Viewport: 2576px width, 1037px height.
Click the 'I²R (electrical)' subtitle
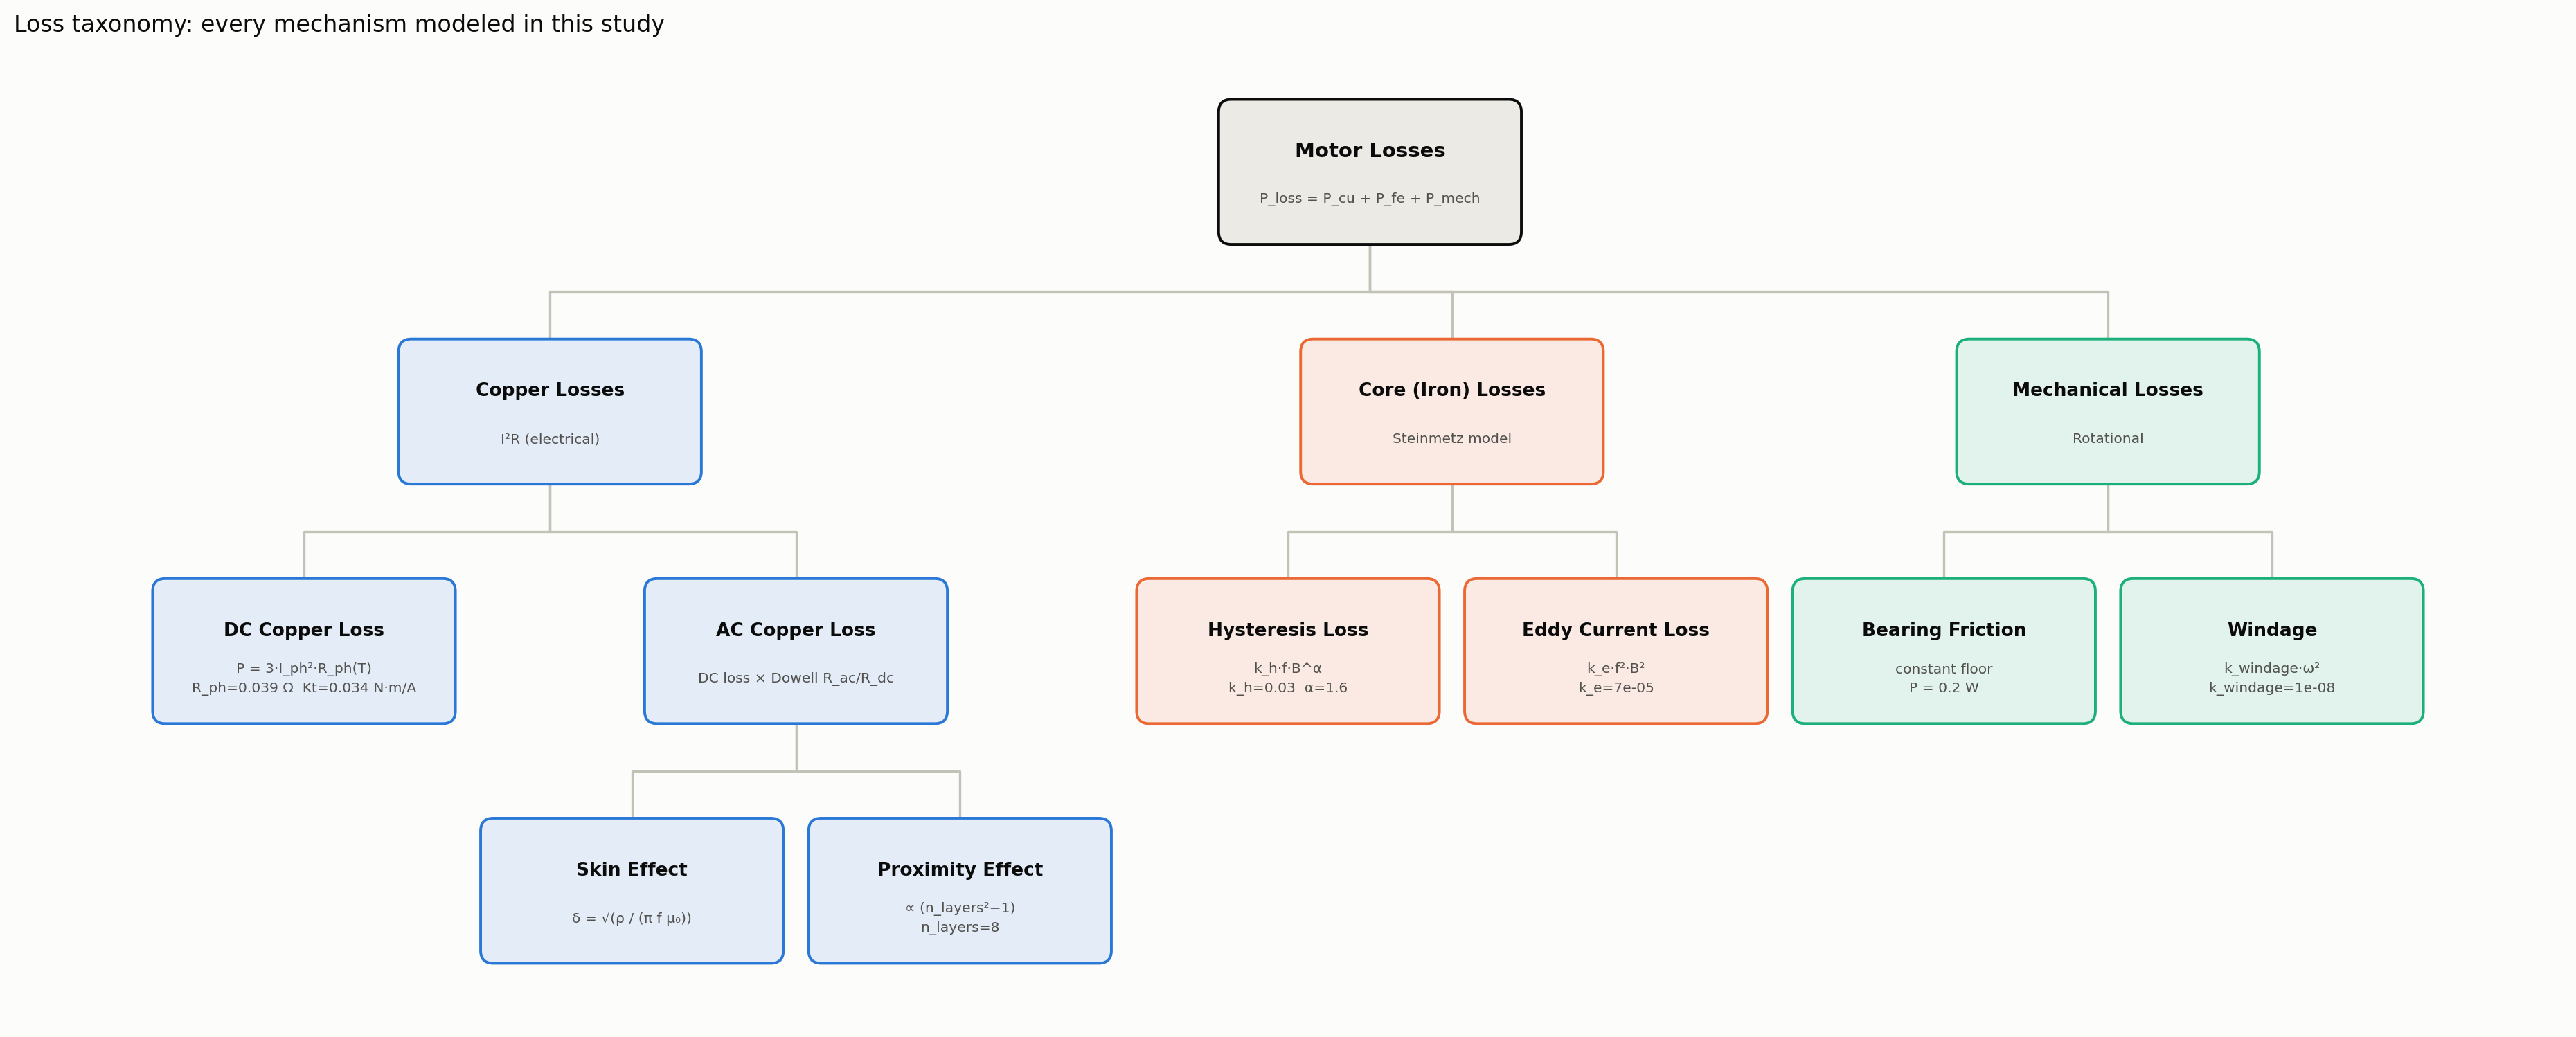pyautogui.click(x=550, y=439)
